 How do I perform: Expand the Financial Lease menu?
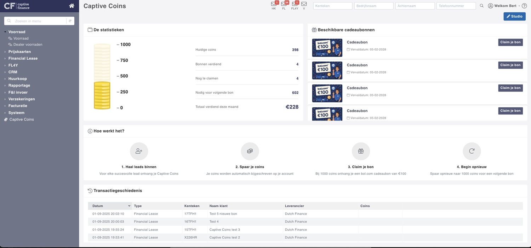[x=23, y=58]
